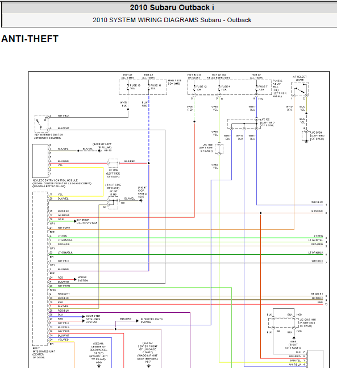Click the "MAIN FUSE BOX (M/B)" label
Image resolution: width=337 pixels, height=368 pixels.
coord(174,82)
